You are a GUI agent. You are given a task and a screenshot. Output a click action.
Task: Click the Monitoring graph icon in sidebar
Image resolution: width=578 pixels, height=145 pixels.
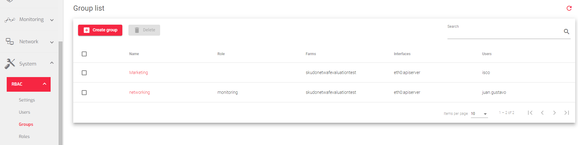10,20
